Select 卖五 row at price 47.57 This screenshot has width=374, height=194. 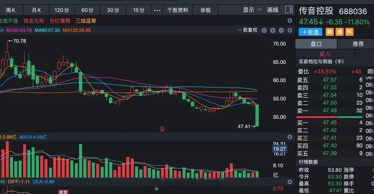pyautogui.click(x=330, y=80)
